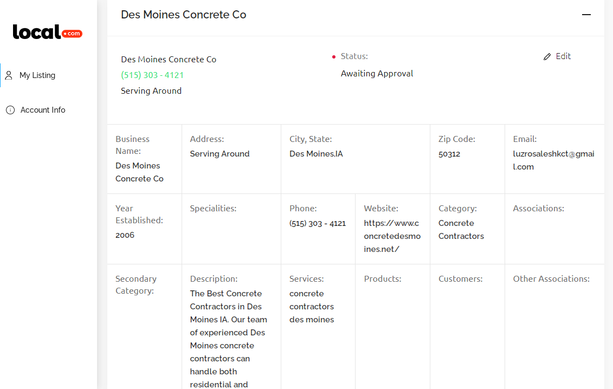Screen dimensions: 613x389
Task: Click the website URL concretedesmoines.net
Action: pos(392,236)
